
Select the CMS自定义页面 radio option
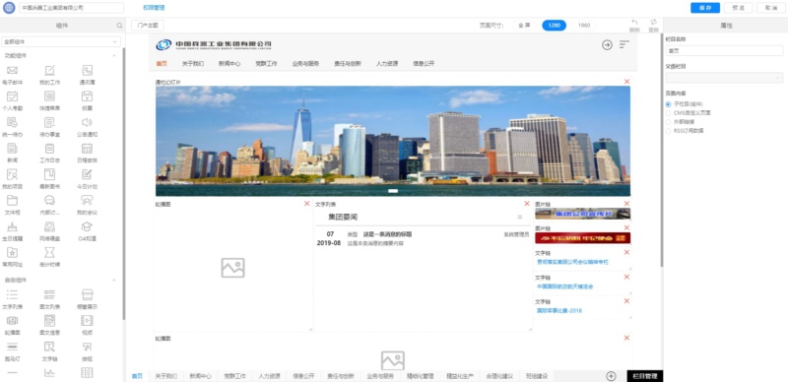coord(668,113)
